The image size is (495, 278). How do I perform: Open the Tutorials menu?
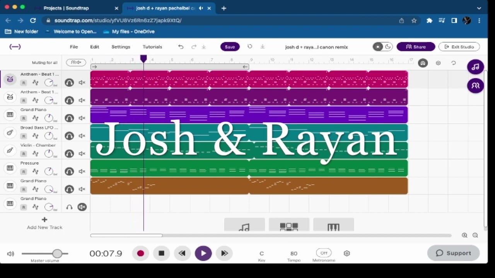[152, 47]
